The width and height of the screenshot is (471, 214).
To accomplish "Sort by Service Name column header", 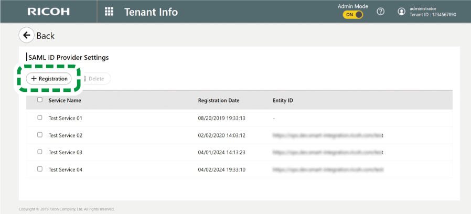I will (x=65, y=100).
